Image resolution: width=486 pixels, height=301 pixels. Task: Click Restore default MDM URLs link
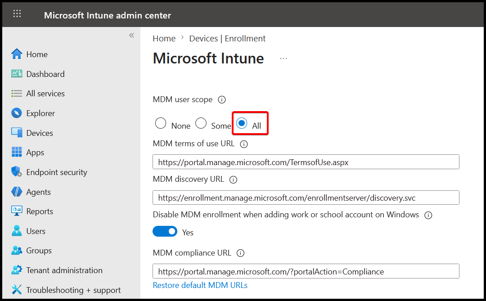[x=200, y=285]
